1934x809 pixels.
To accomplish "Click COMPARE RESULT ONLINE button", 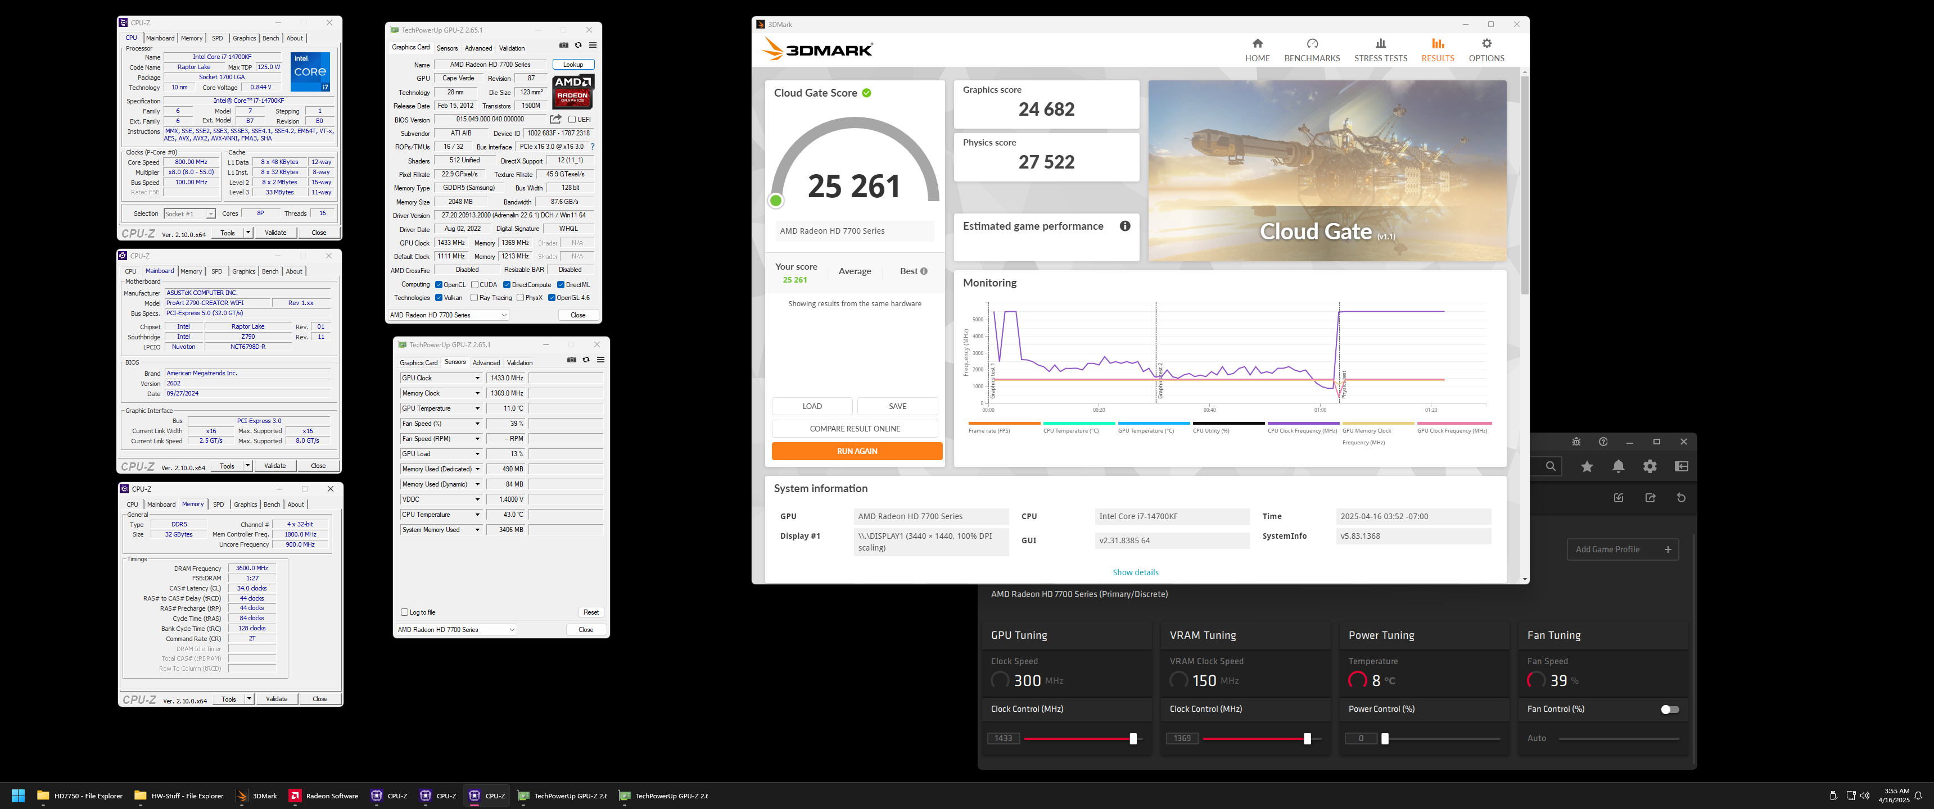I will (855, 429).
